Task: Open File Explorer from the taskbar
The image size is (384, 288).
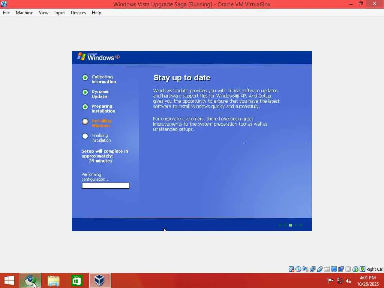Action: click(54, 280)
